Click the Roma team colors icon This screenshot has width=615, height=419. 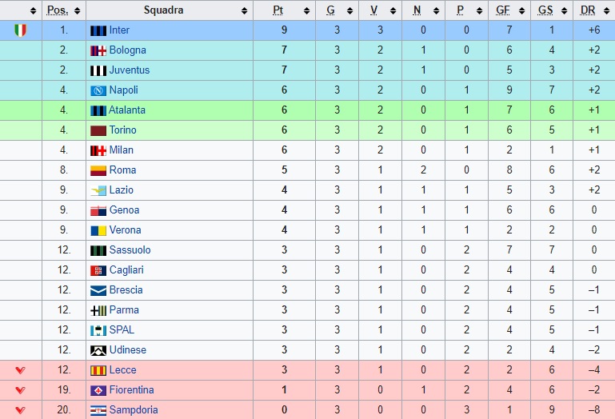click(98, 170)
